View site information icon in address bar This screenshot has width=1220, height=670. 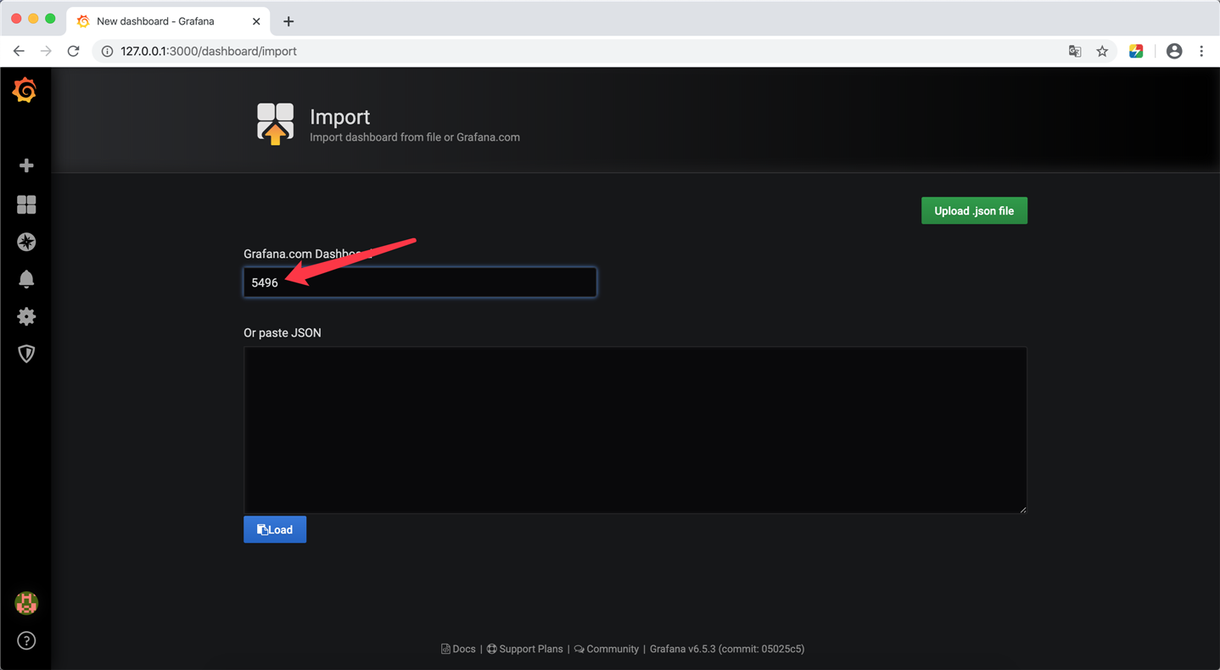click(x=107, y=51)
